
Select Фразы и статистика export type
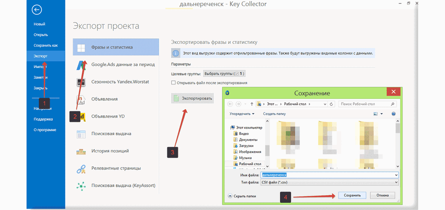(x=116, y=47)
